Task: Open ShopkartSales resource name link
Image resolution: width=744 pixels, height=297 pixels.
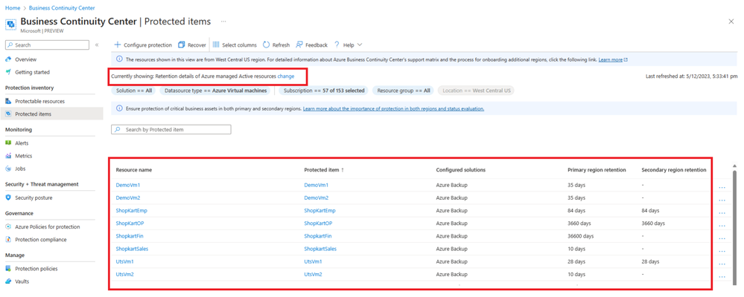Action: (x=132, y=249)
